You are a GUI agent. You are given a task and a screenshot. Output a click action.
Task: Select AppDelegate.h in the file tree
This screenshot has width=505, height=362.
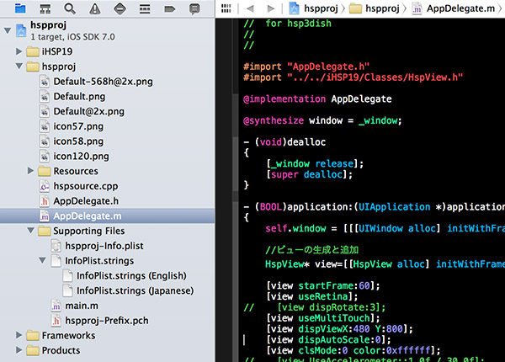[x=85, y=201]
